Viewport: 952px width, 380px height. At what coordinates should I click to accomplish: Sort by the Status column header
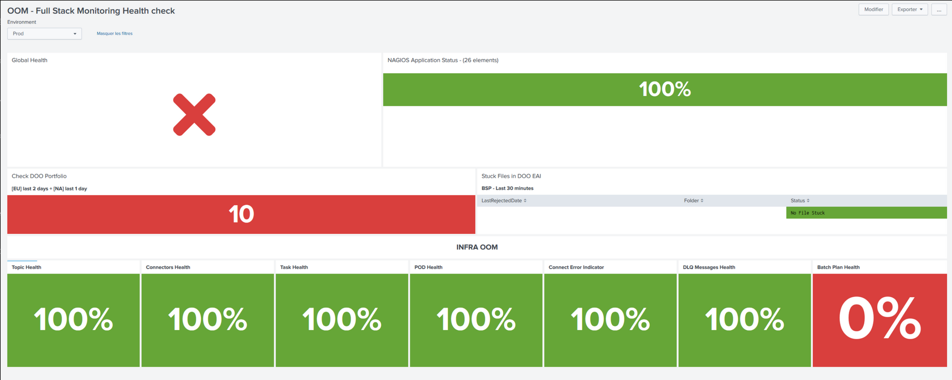tap(800, 201)
